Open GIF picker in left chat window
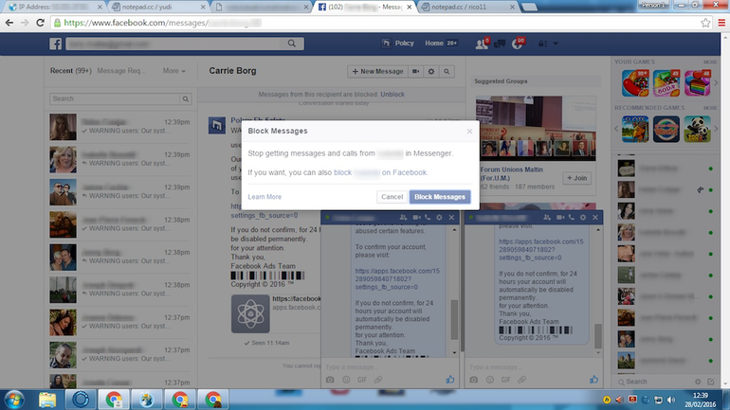Viewport: 730px width, 410px height. [362, 380]
